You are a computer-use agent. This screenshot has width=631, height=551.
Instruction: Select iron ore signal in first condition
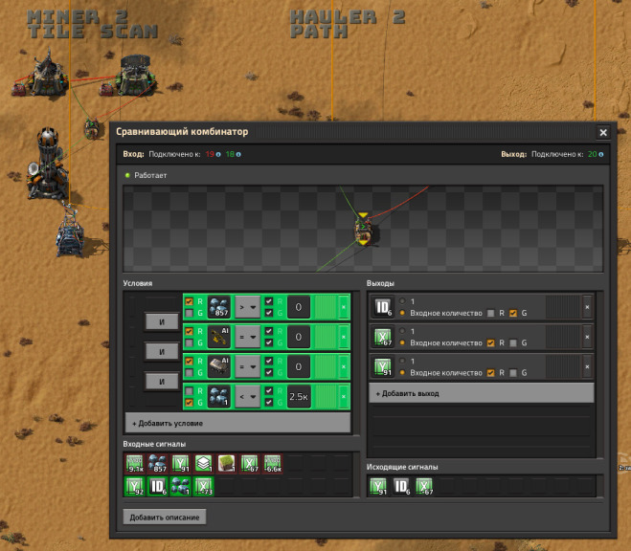click(219, 307)
